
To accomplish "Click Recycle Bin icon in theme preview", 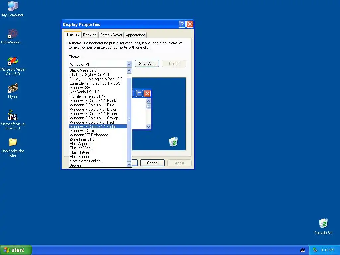I will click(173, 142).
